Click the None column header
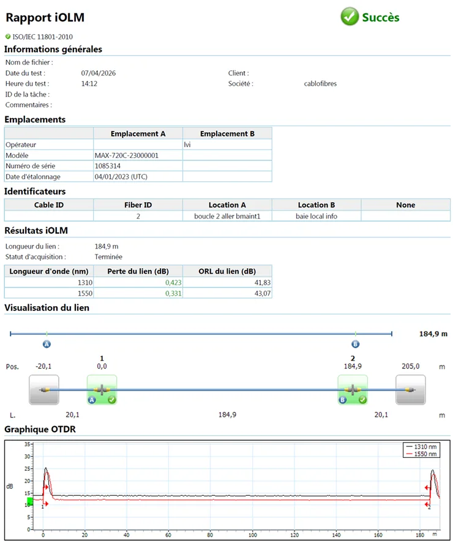The width and height of the screenshot is (453, 551). (405, 205)
